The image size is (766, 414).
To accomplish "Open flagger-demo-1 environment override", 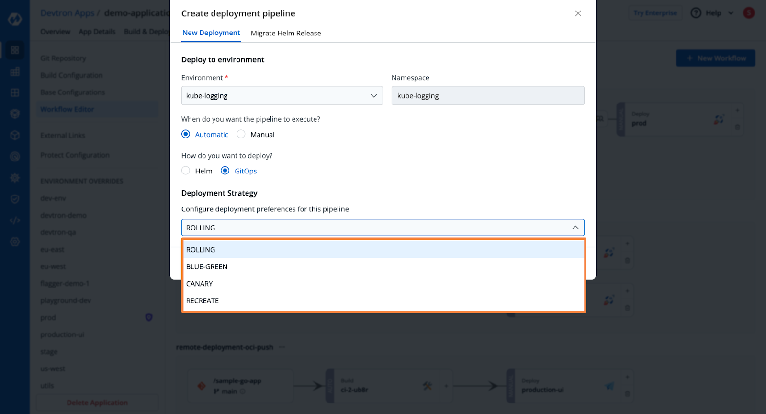I will click(x=65, y=284).
